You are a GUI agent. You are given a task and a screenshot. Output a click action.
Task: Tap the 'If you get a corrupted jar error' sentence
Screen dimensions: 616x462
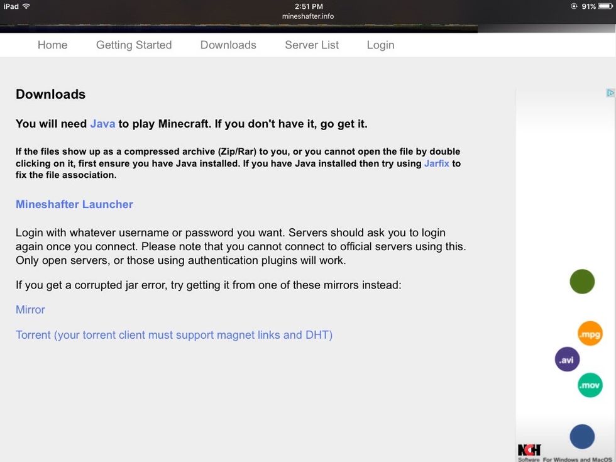tap(209, 285)
